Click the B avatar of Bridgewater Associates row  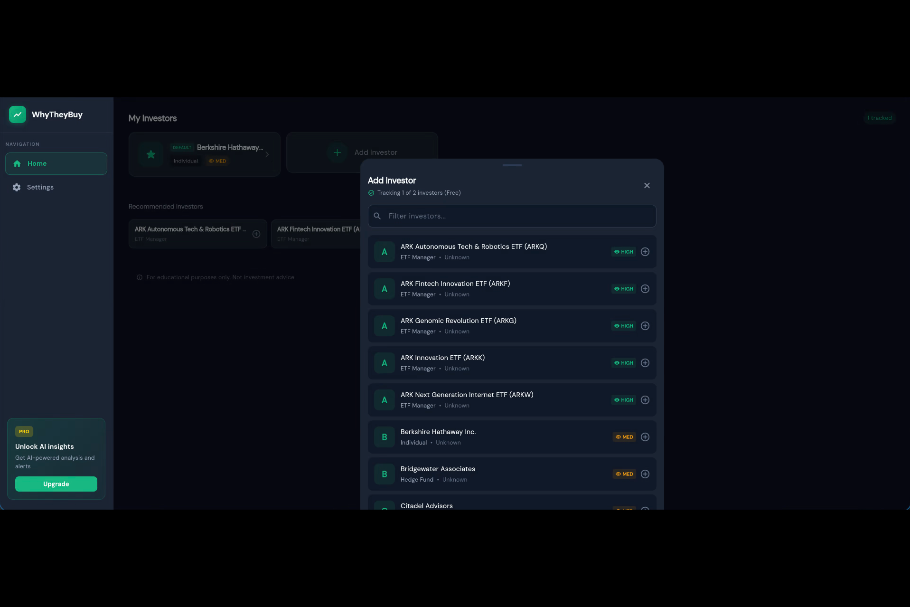384,474
